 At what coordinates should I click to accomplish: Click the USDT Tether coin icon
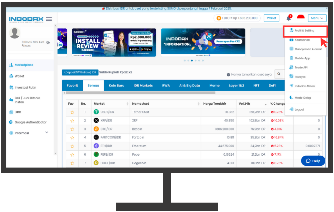pos(96,112)
